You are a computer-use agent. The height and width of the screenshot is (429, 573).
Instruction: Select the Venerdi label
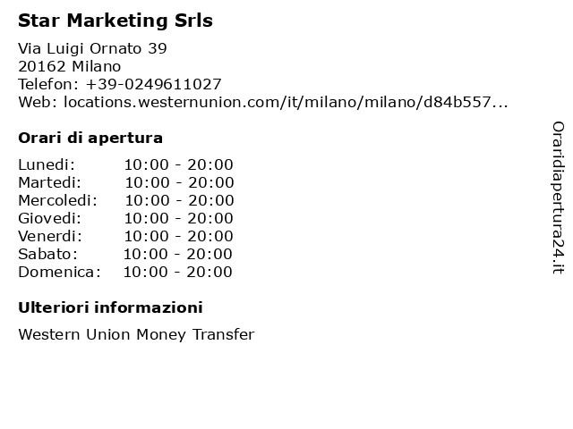point(50,236)
